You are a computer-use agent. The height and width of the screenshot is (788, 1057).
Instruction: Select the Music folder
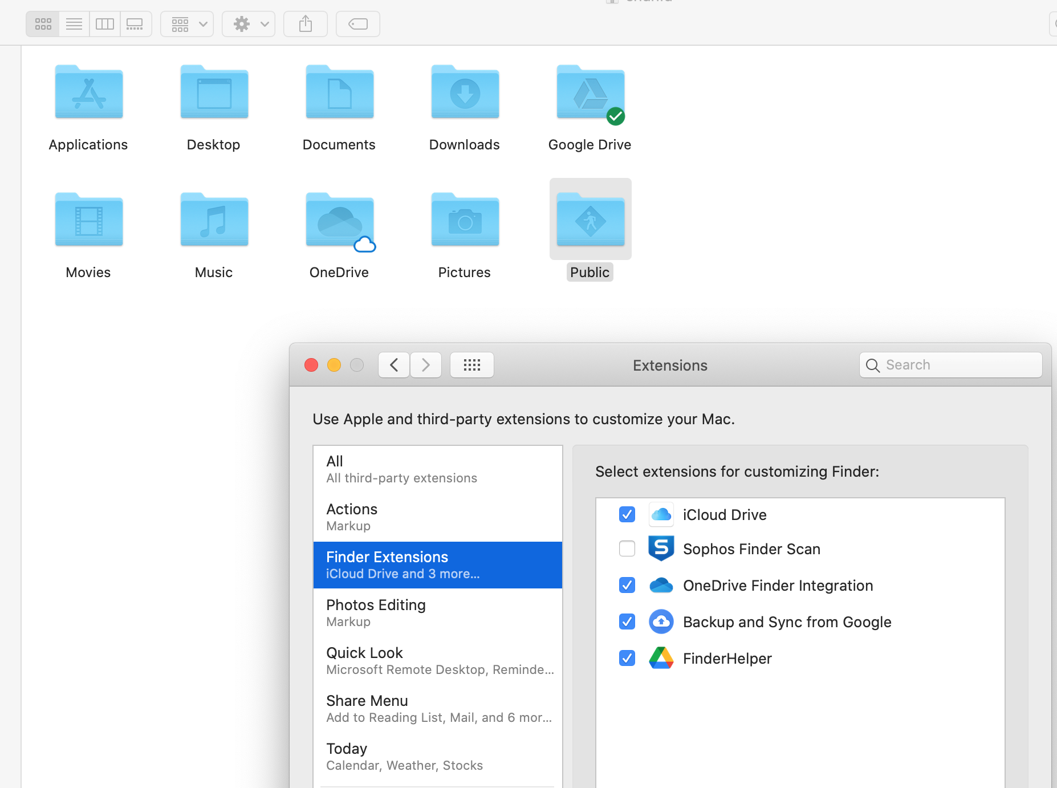[x=214, y=220]
